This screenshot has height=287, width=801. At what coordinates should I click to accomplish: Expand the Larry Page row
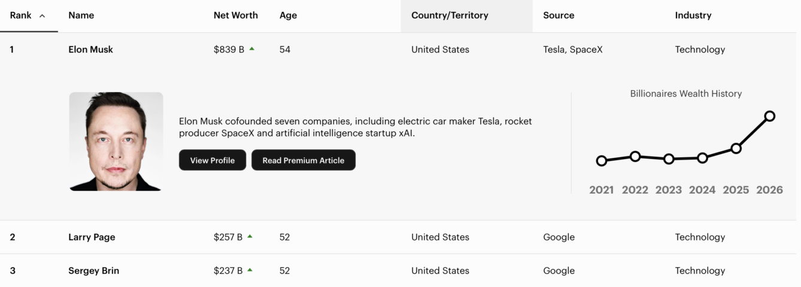tap(92, 237)
